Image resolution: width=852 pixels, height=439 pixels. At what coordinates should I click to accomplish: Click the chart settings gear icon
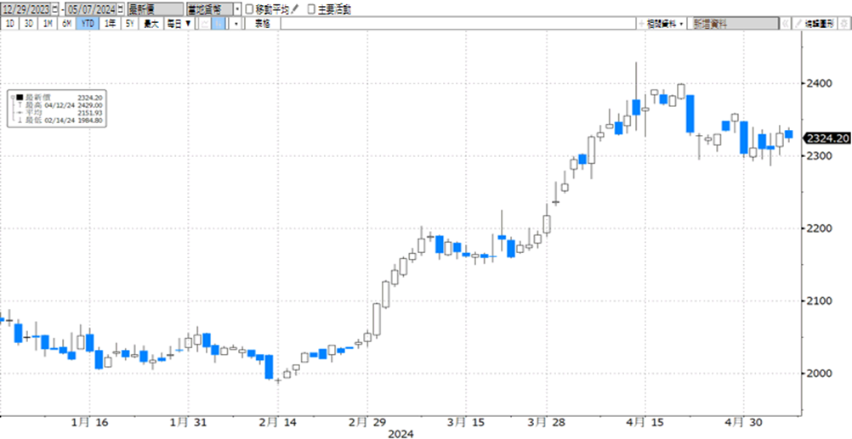(x=843, y=24)
